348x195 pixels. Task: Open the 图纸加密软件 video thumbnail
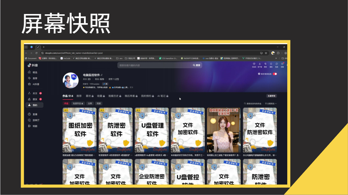pyautogui.click(x=79, y=130)
